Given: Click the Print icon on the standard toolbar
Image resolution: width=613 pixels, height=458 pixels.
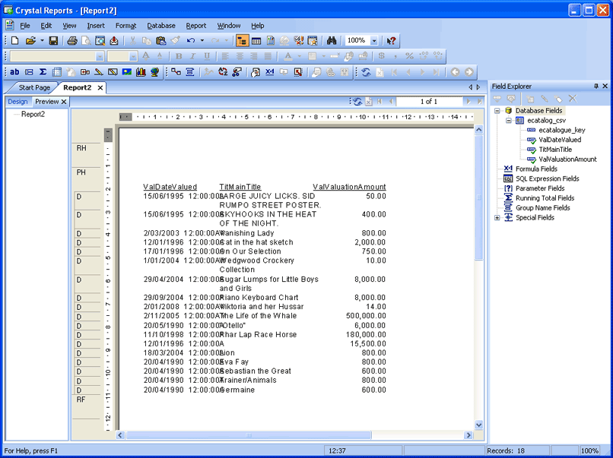Looking at the screenshot, I should point(71,40).
